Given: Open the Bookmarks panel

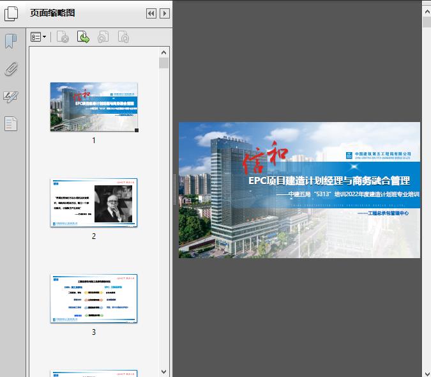Looking at the screenshot, I should 11,42.
